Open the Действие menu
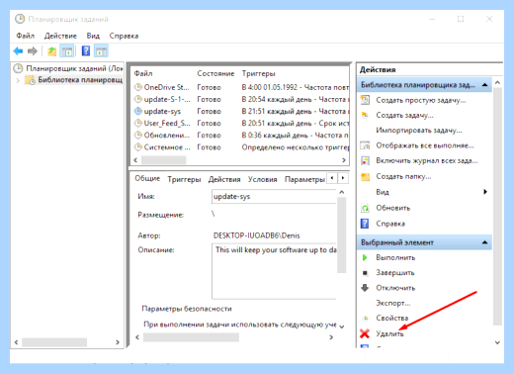514x374 pixels. click(x=60, y=36)
